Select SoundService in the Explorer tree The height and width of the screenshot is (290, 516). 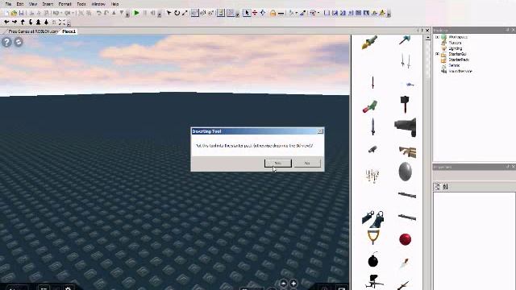coord(460,71)
